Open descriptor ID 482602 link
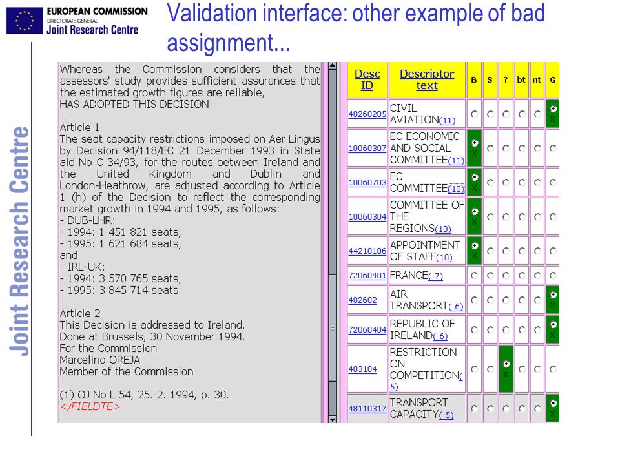Viewport: 620px width, 465px height. pos(362,300)
